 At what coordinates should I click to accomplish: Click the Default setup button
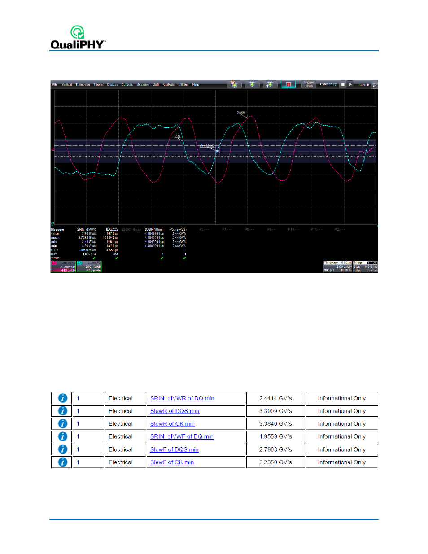tap(363, 85)
